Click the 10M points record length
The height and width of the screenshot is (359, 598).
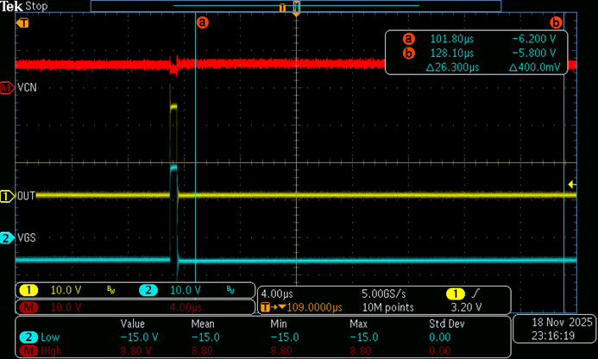click(387, 307)
